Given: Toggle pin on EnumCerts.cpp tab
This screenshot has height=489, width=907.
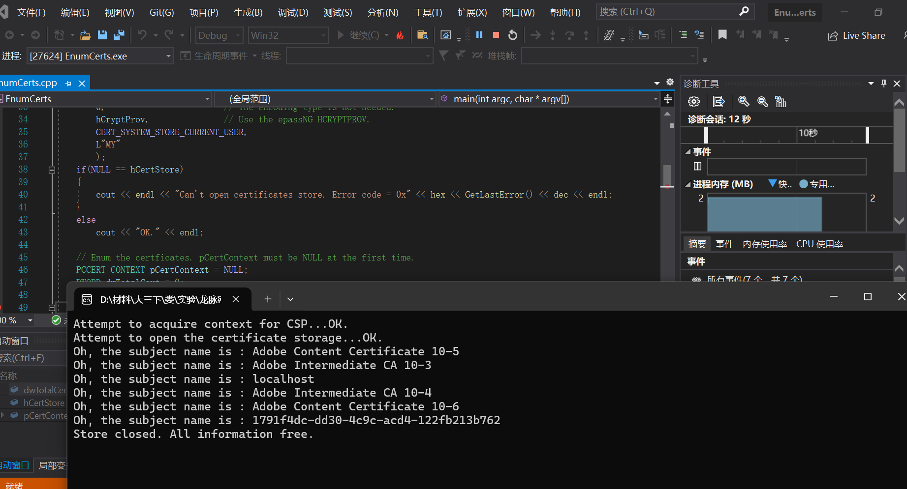Looking at the screenshot, I should click(68, 84).
